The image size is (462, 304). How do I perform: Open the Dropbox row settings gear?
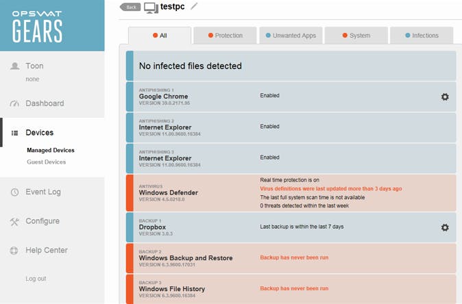pyautogui.click(x=445, y=227)
